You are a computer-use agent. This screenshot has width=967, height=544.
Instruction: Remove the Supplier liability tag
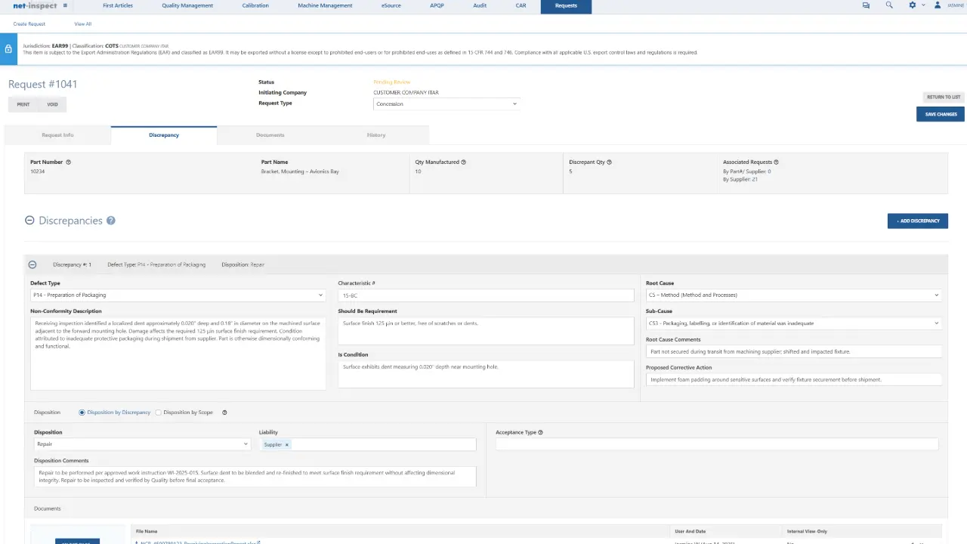click(x=286, y=444)
